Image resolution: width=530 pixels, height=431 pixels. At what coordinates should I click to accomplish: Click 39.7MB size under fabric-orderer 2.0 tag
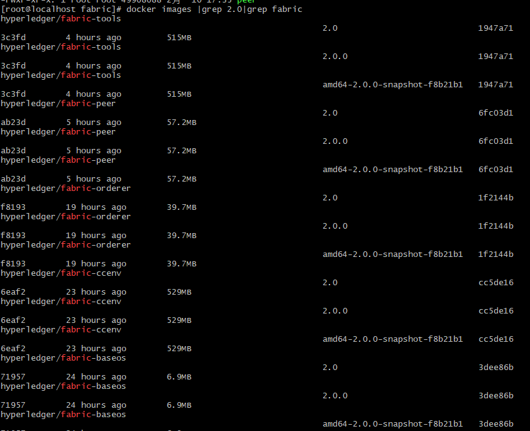click(182, 207)
